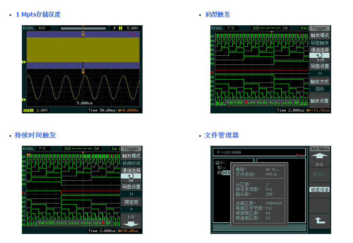This screenshot has width=353, height=243.
Task: Click the 1 Mpts sine waveform screenshot
Action: click(82, 69)
